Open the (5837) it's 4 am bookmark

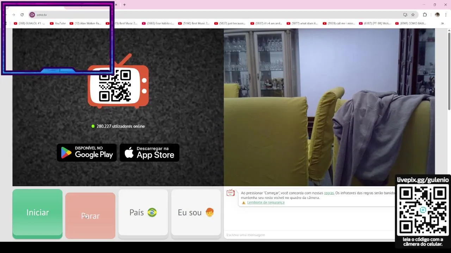click(x=266, y=24)
